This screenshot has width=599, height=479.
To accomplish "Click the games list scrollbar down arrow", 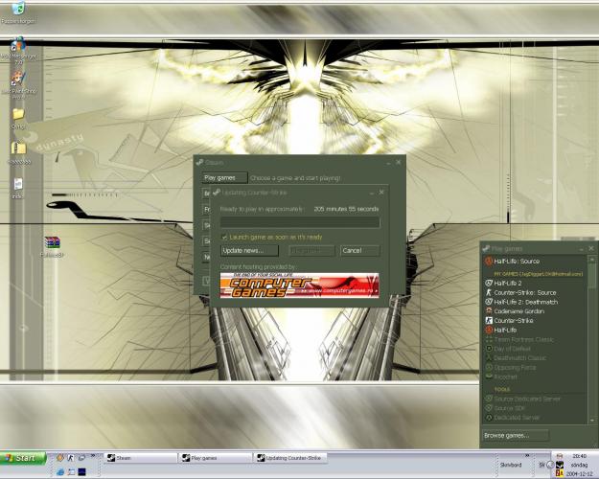I will pos(589,420).
